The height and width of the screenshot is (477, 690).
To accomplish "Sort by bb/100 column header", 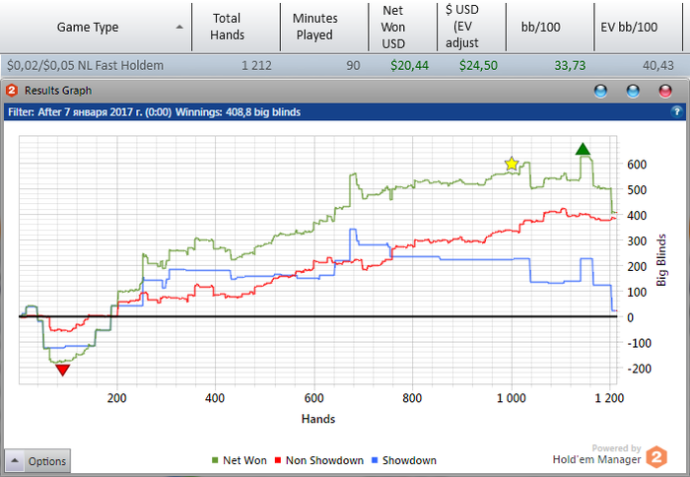I will click(550, 27).
